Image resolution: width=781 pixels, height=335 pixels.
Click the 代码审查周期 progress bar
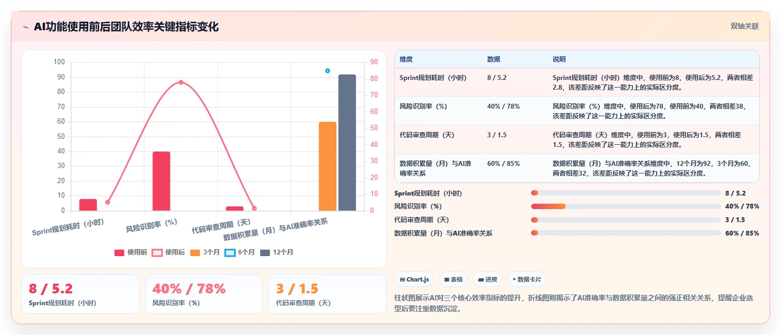click(626, 220)
